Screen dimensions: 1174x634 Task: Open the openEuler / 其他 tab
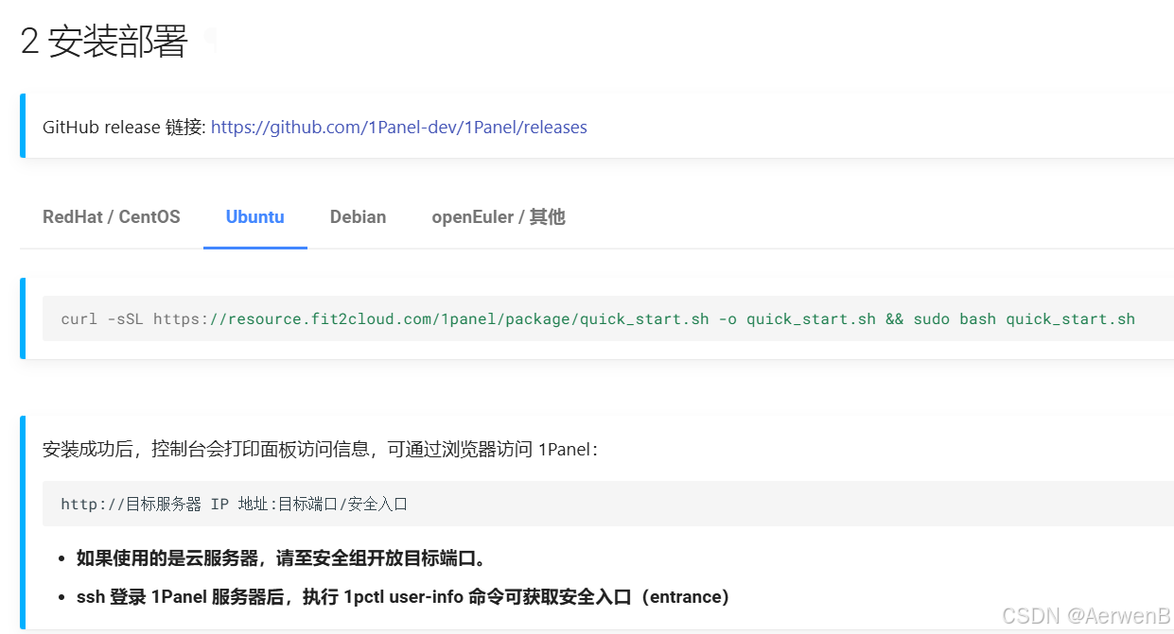tap(499, 216)
